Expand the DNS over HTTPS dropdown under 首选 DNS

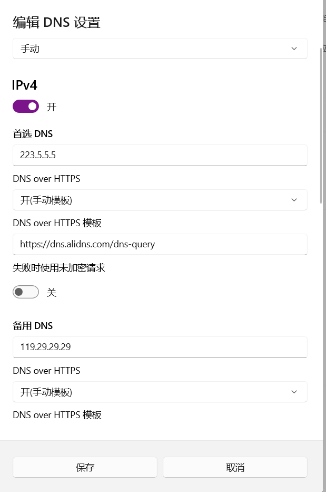click(x=160, y=200)
